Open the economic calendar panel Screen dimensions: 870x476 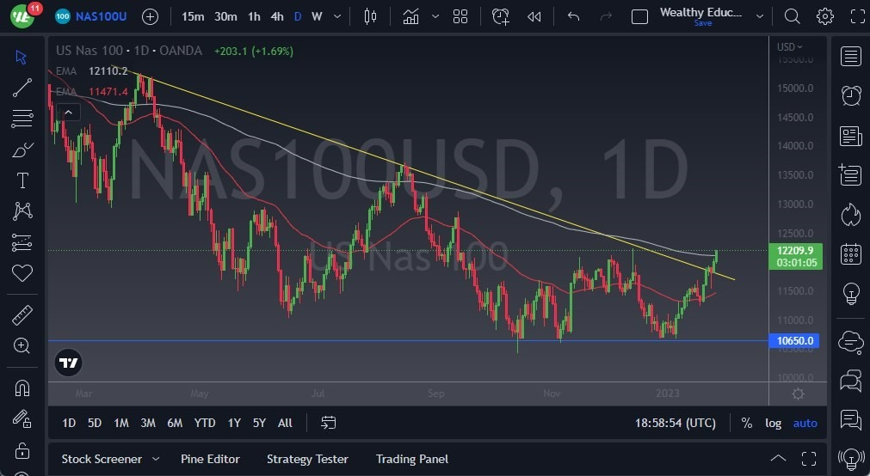850,253
